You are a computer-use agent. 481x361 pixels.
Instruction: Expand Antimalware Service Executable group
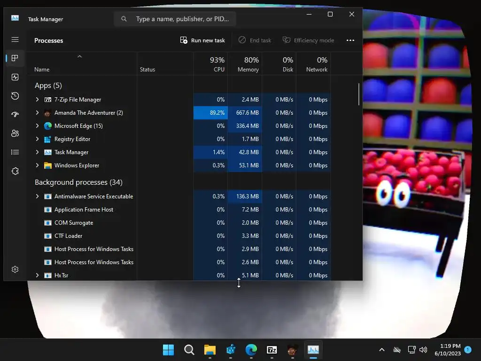[x=37, y=196]
